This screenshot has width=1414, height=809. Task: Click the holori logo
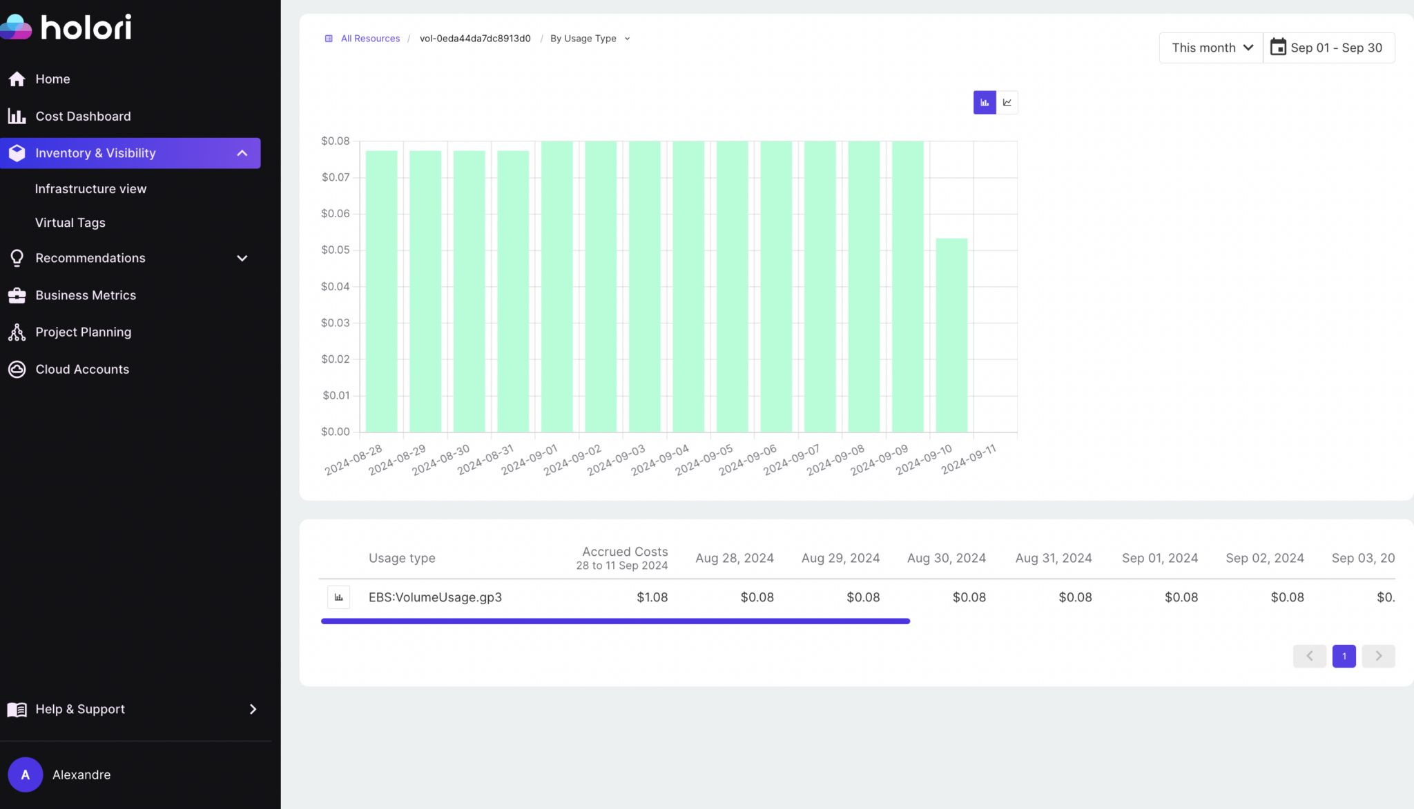[66, 28]
